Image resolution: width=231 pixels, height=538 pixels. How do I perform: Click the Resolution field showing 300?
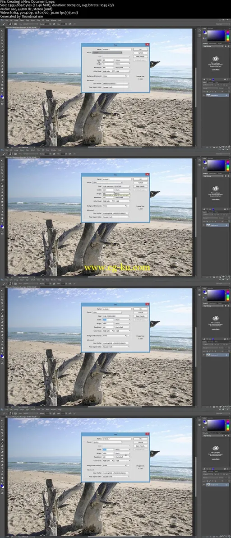point(108,68)
